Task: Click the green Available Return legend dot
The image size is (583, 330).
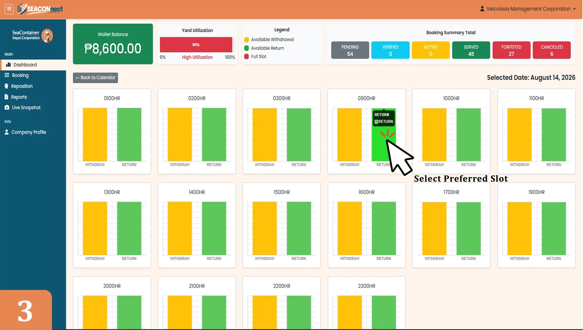Action: (x=246, y=48)
